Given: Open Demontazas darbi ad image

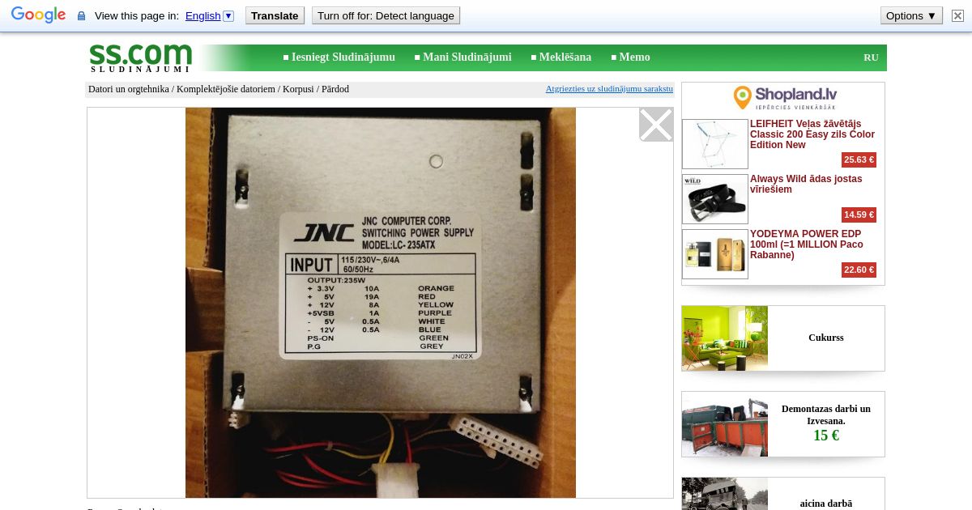Looking at the screenshot, I should (725, 424).
